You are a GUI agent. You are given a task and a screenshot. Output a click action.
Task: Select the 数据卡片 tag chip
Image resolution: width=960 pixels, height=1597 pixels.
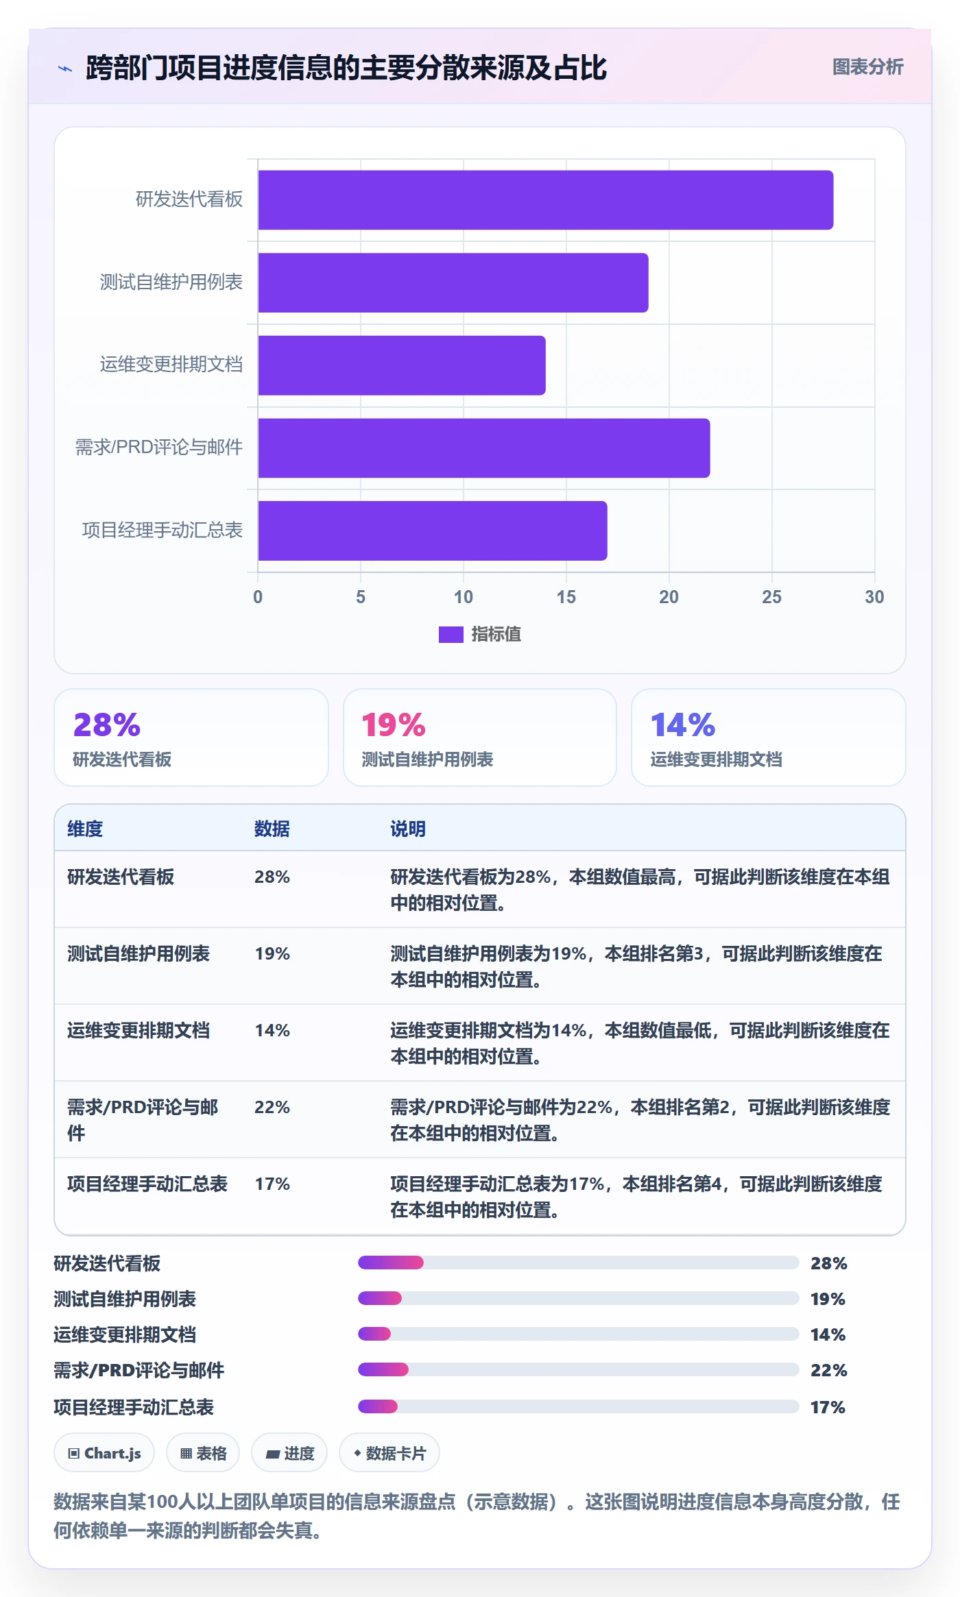coord(389,1453)
